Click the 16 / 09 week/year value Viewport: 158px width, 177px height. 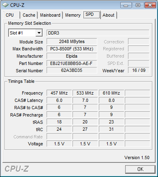139,70
